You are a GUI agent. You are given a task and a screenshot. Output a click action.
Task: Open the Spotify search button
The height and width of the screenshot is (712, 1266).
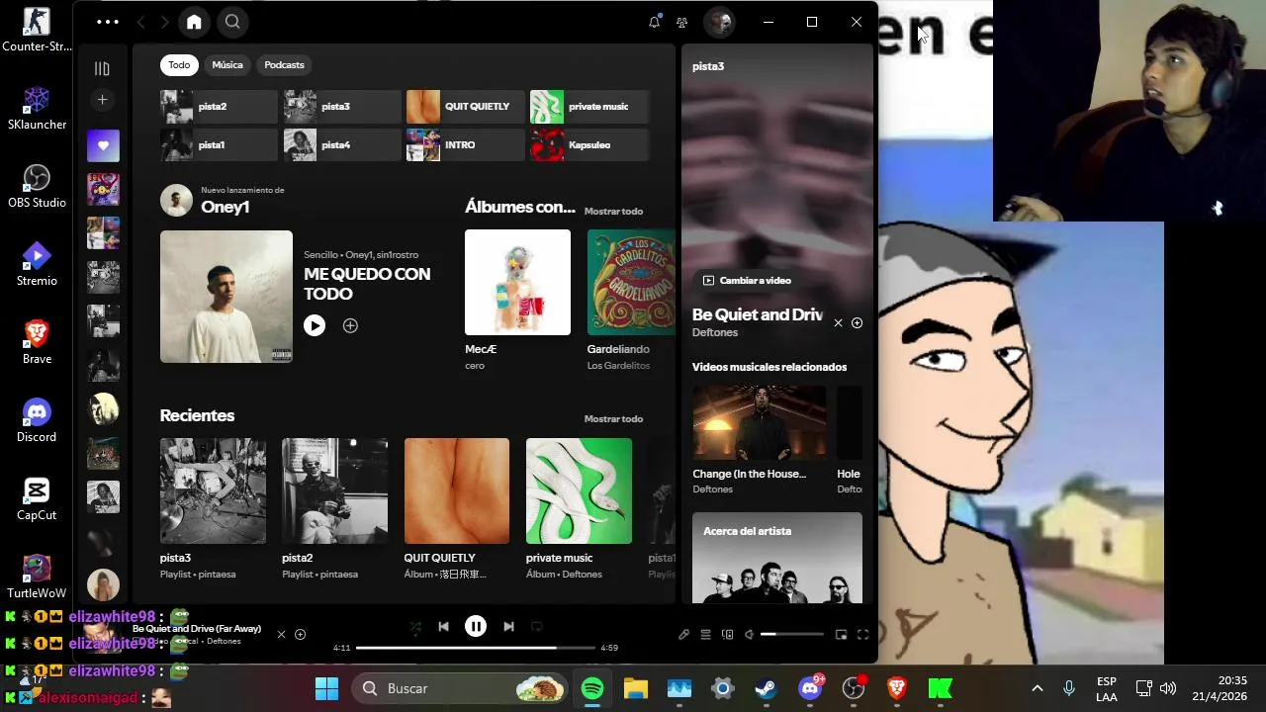click(232, 22)
